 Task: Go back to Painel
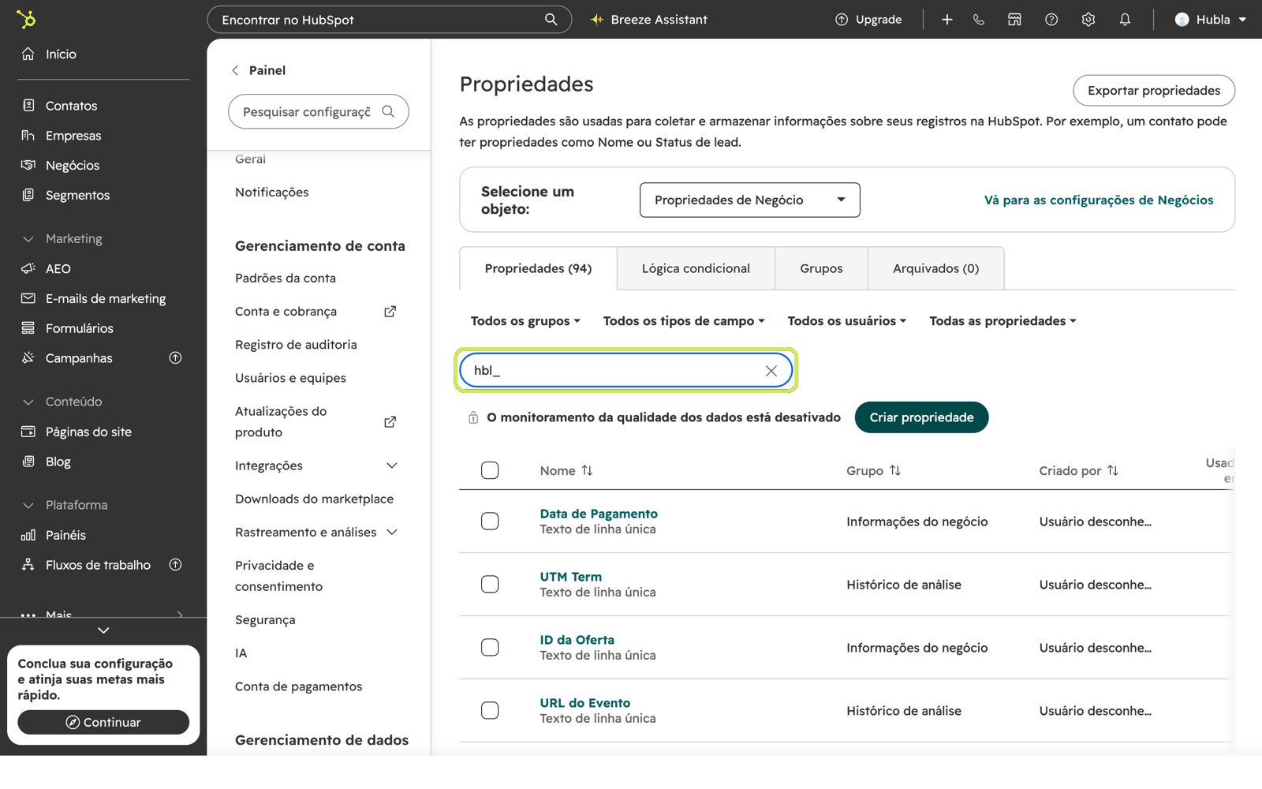(x=259, y=70)
